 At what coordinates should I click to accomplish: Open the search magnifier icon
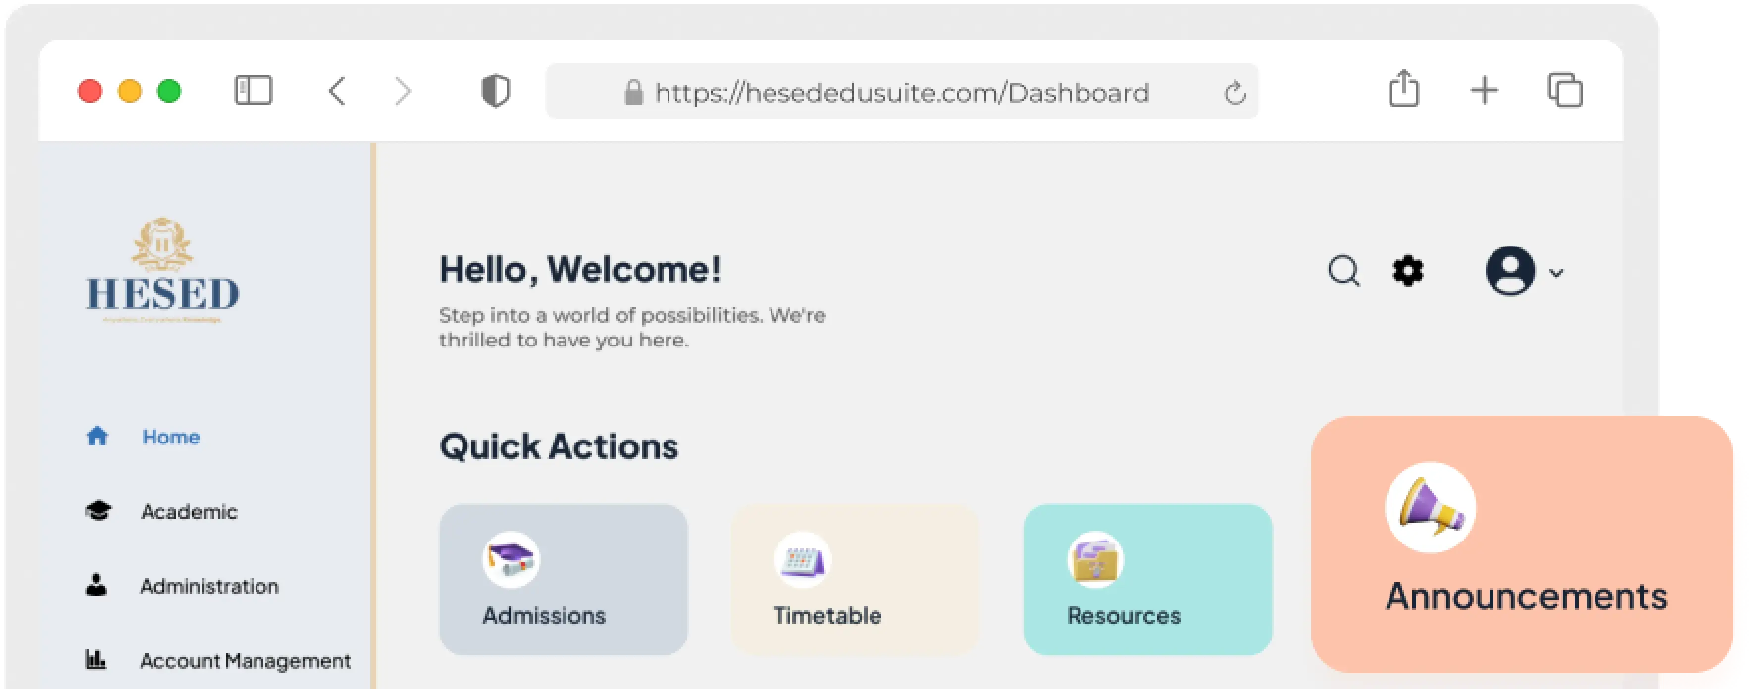point(1344,272)
